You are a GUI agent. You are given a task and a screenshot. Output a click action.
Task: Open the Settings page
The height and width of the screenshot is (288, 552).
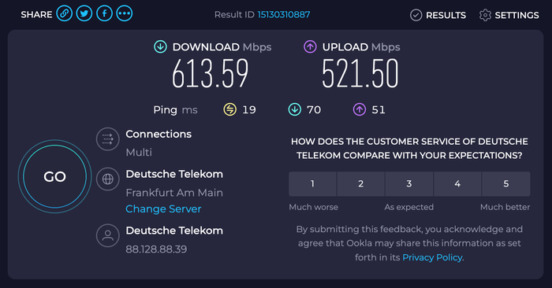pyautogui.click(x=509, y=15)
